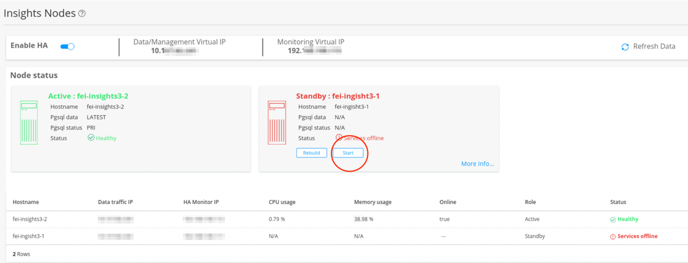
Task: Click the Refresh Data circular arrows icon
Action: click(625, 47)
